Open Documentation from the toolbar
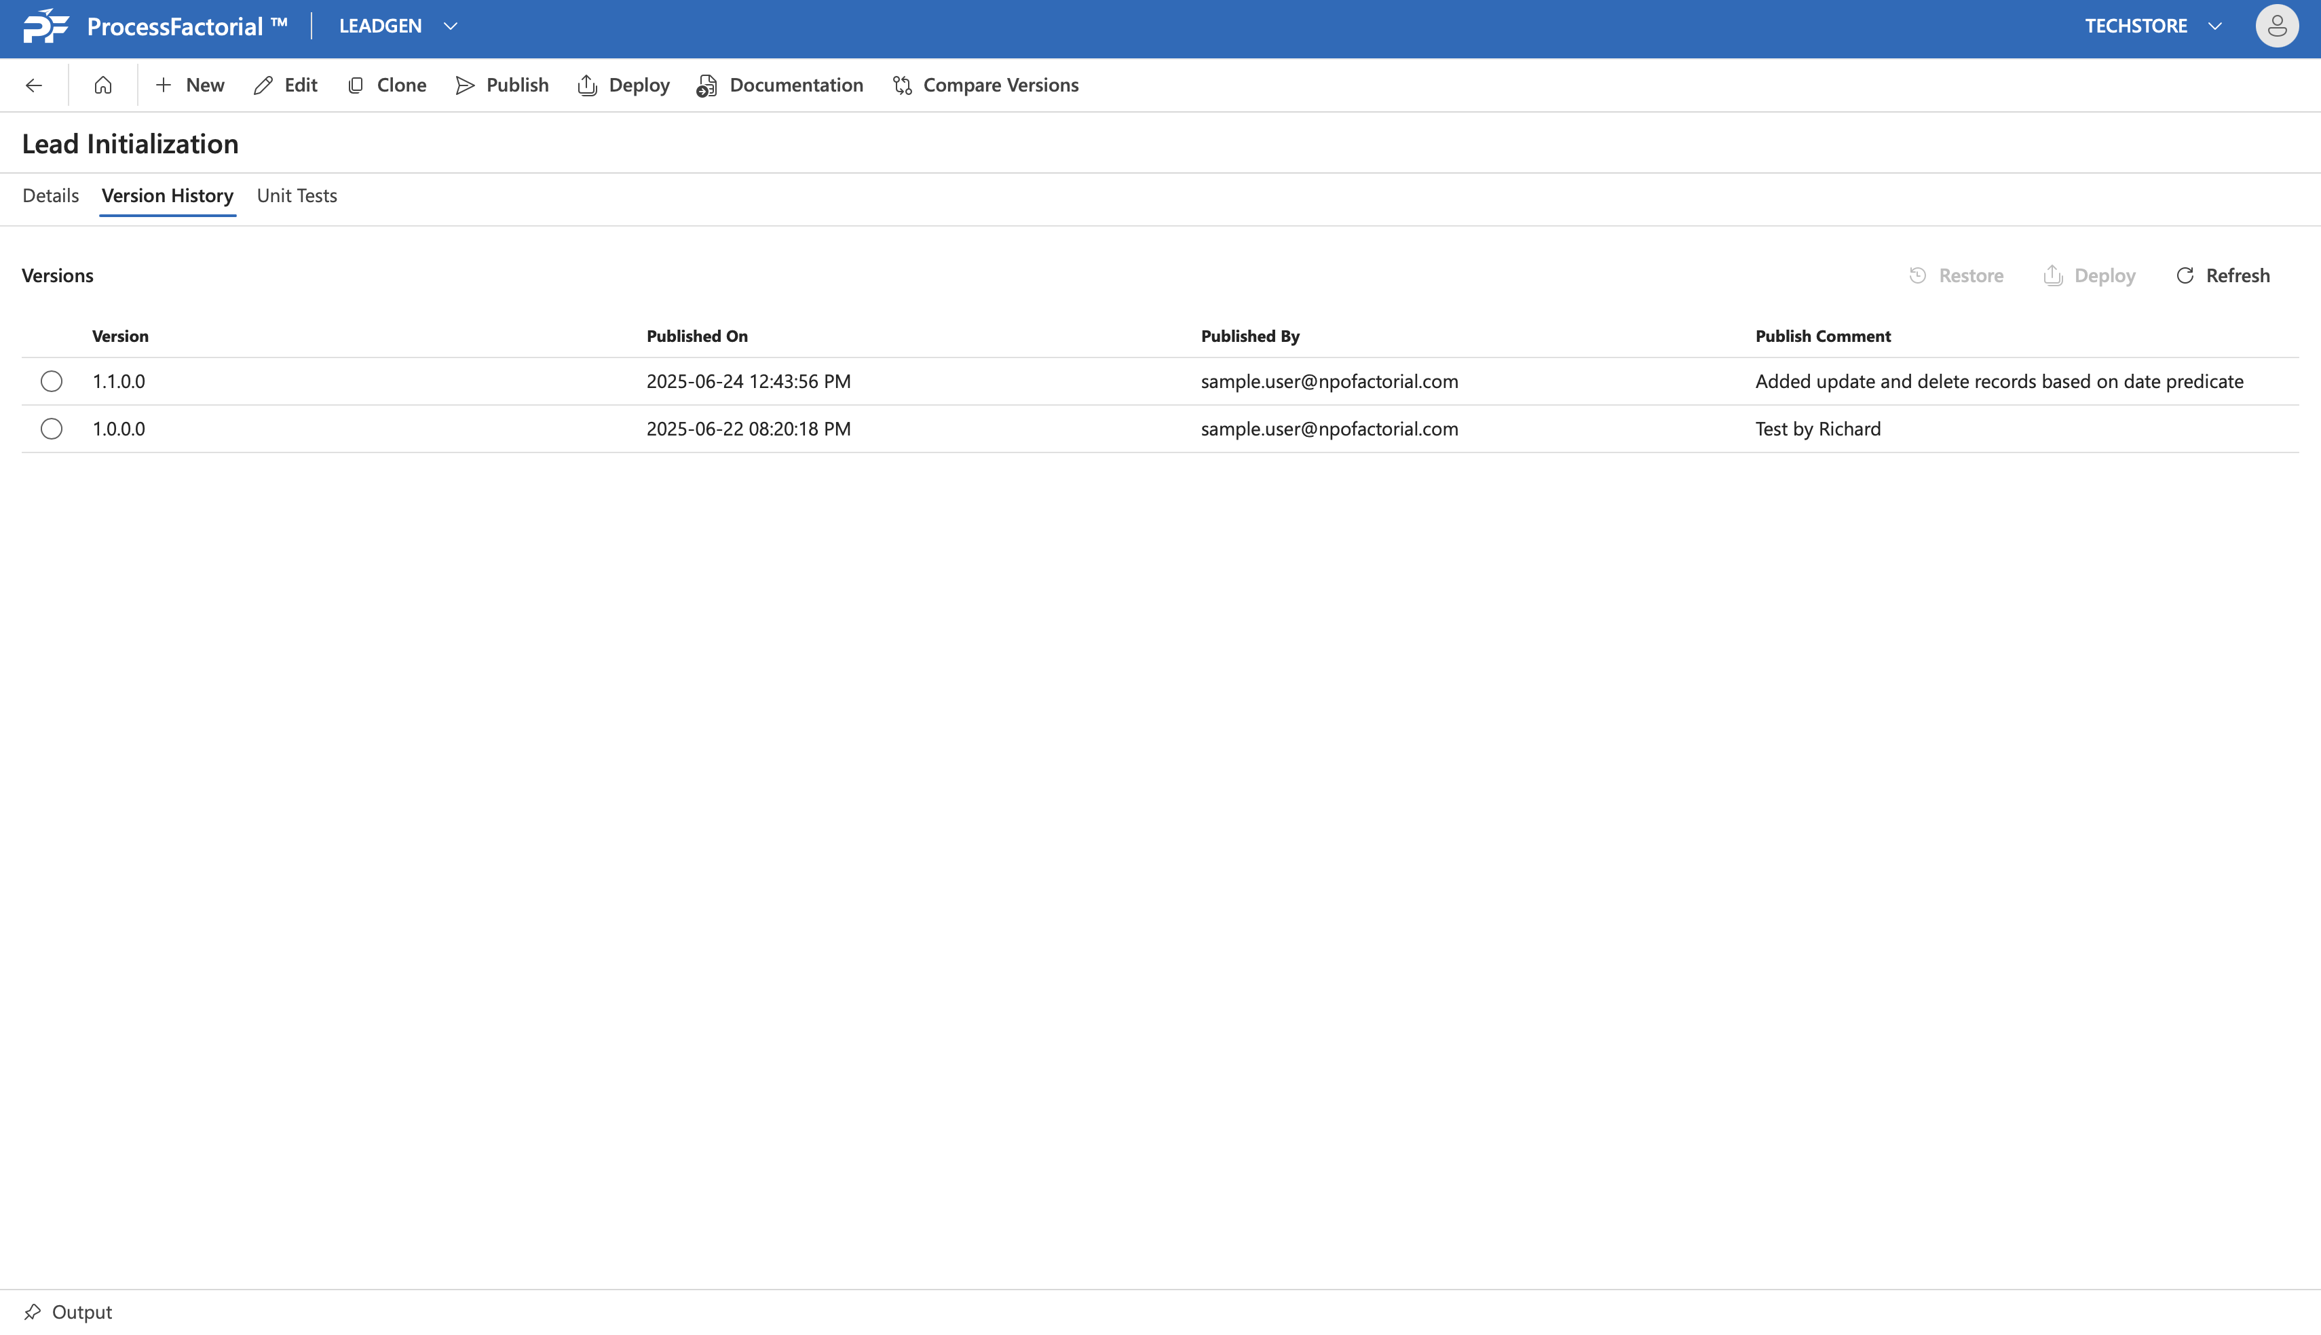 tap(780, 85)
